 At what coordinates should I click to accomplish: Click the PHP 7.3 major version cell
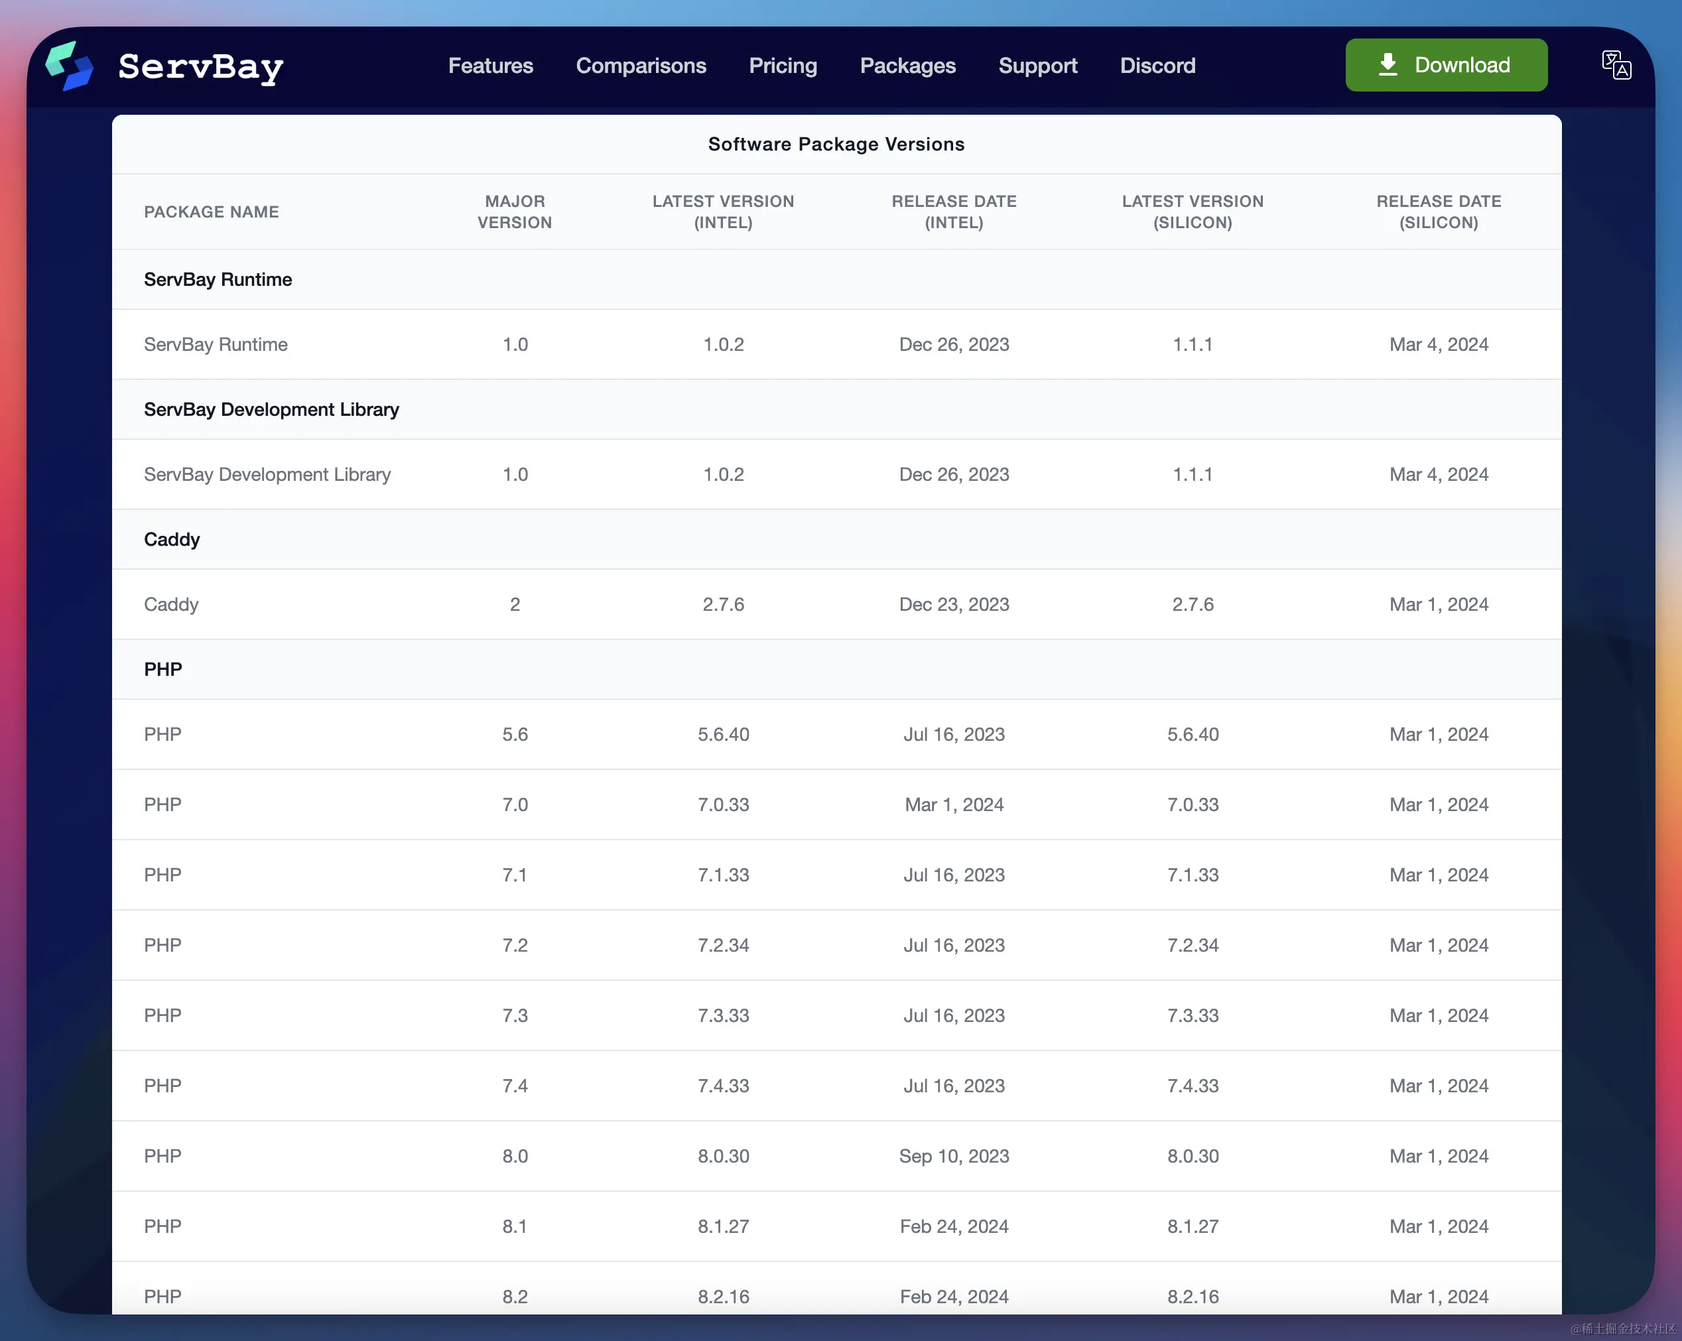tap(515, 1015)
